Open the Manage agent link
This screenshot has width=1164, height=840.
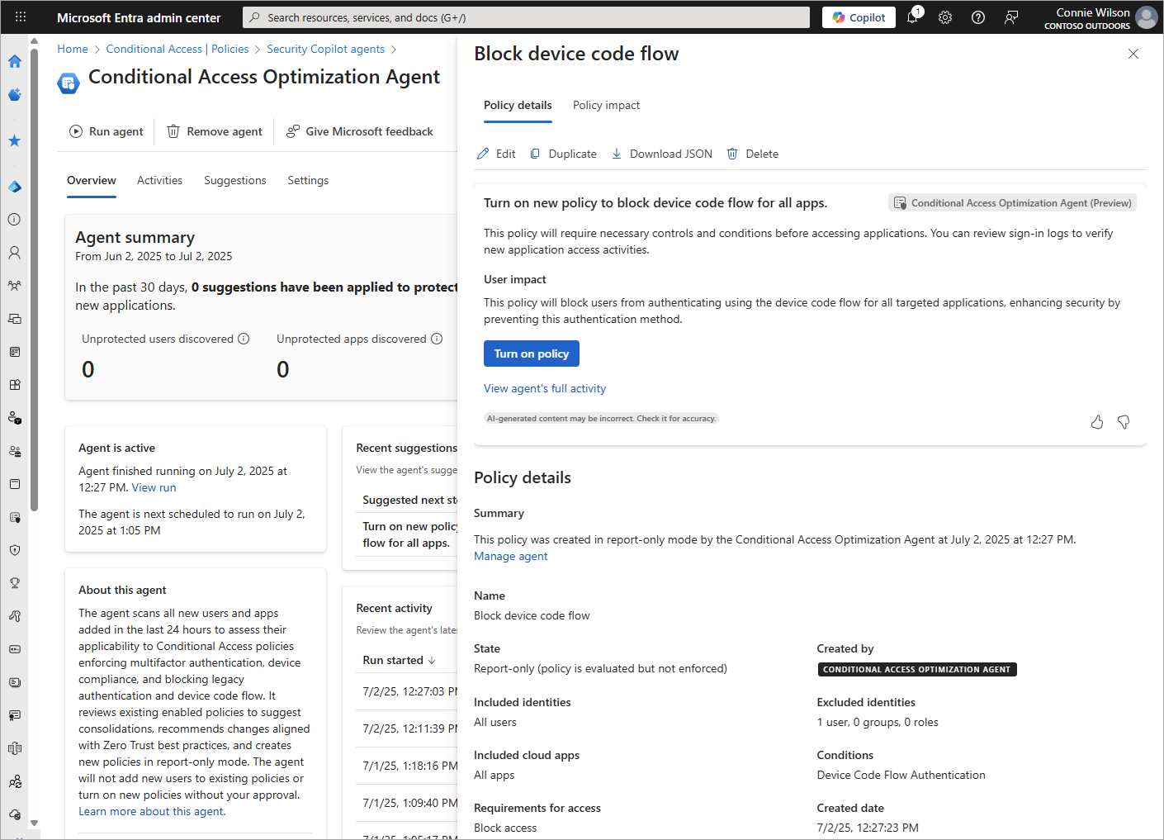click(x=510, y=557)
